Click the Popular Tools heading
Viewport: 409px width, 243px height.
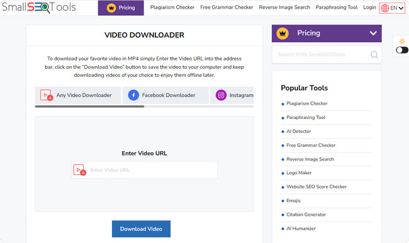click(304, 88)
